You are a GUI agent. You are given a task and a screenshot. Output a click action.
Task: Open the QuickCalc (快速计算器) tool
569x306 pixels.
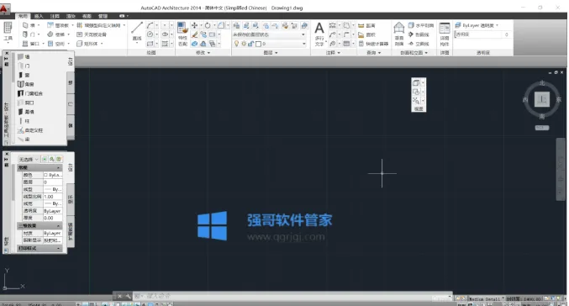[x=373, y=44]
